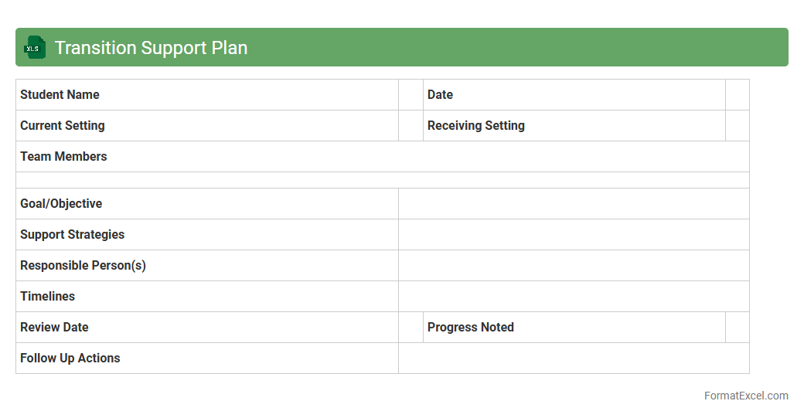804x418 pixels.
Task: Select the Goal/Objective label cell
Action: (206, 204)
